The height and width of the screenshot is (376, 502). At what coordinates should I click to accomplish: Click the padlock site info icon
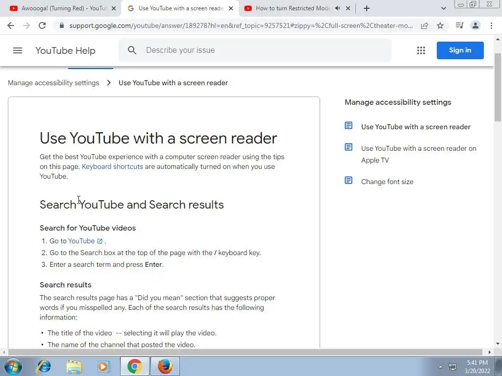(x=62, y=25)
